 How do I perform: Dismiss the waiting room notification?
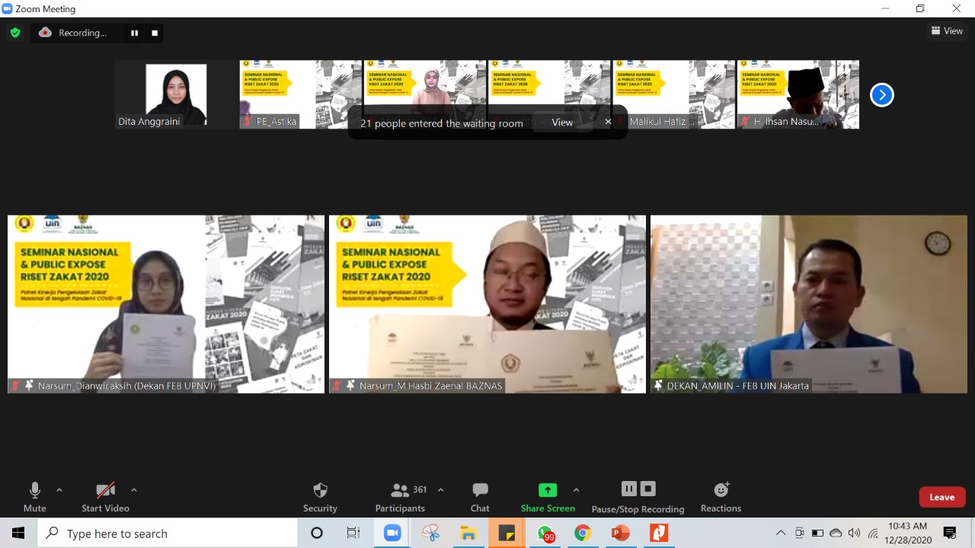608,122
